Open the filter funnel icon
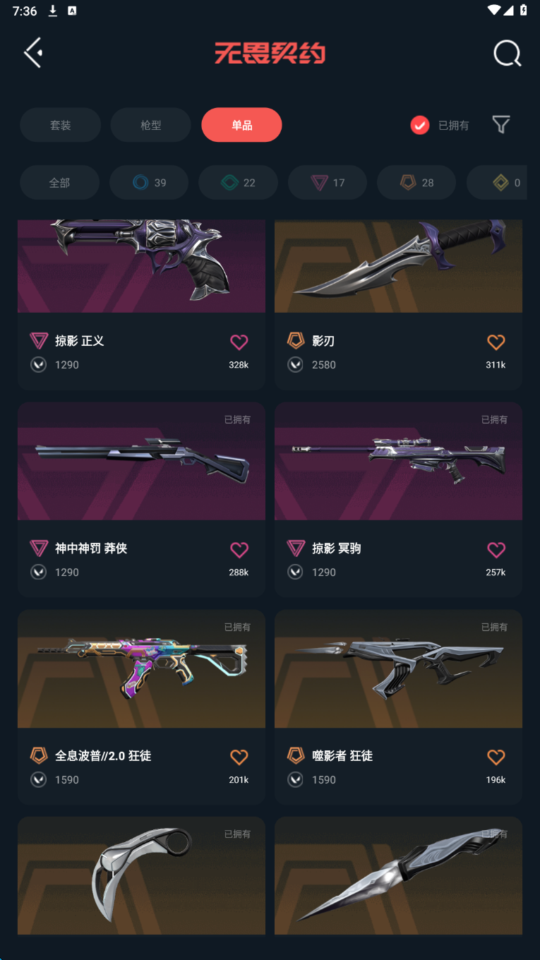This screenshot has width=540, height=960. pyautogui.click(x=501, y=125)
